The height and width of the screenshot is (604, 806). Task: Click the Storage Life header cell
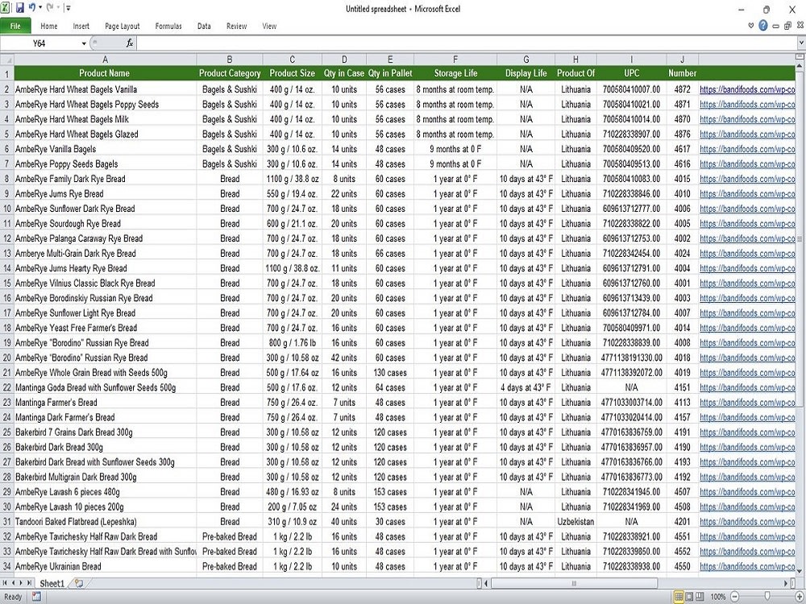(455, 73)
